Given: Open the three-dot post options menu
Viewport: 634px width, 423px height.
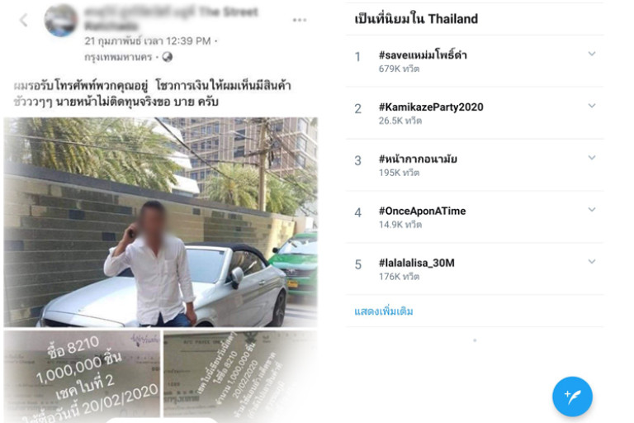Looking at the screenshot, I should tap(299, 20).
